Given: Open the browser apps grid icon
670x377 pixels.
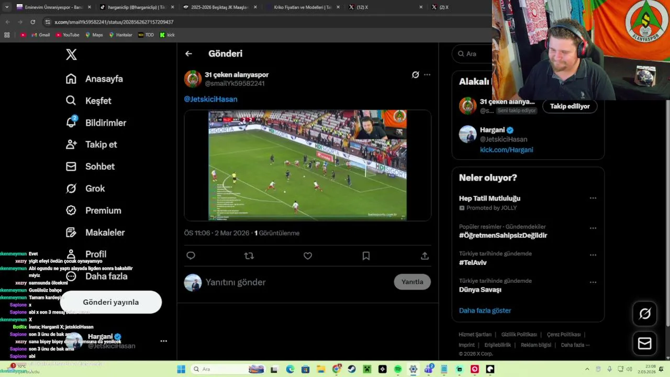Looking at the screenshot, I should point(7,35).
